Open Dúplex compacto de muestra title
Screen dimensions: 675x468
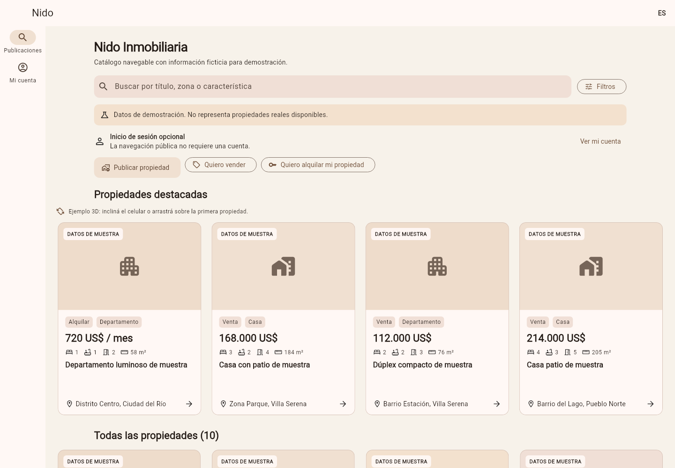(422, 365)
